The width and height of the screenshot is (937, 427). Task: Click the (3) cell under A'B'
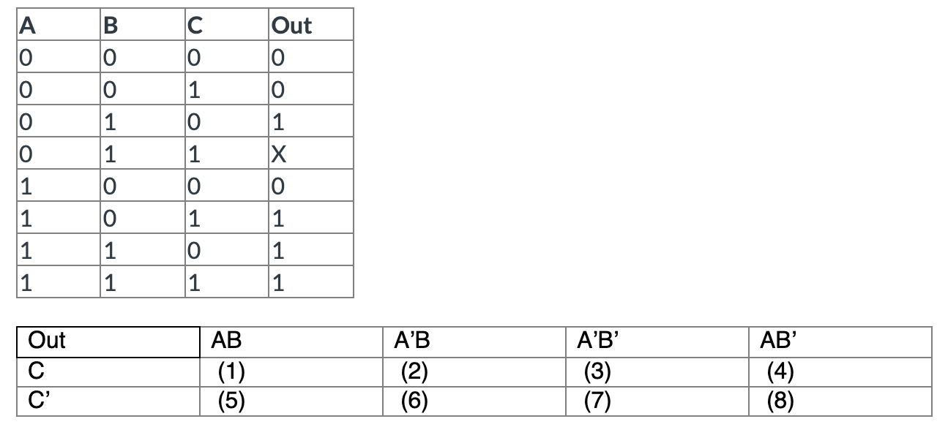(597, 372)
